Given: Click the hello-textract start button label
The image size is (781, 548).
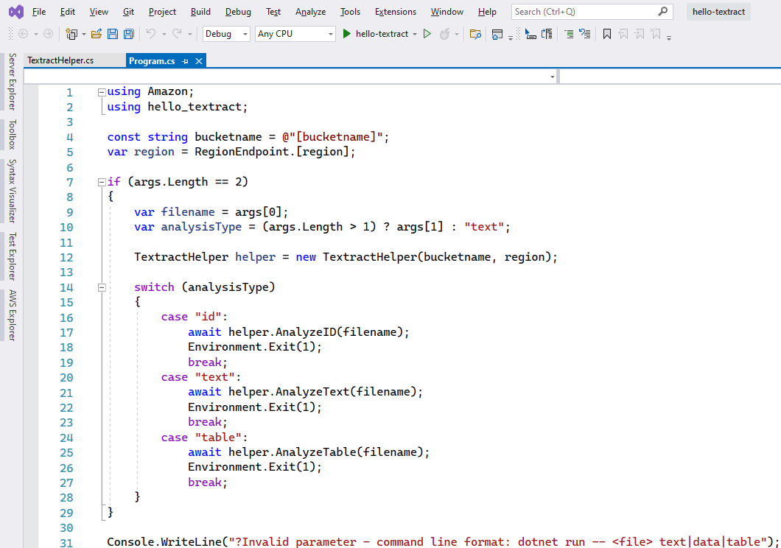Looking at the screenshot, I should point(382,34).
